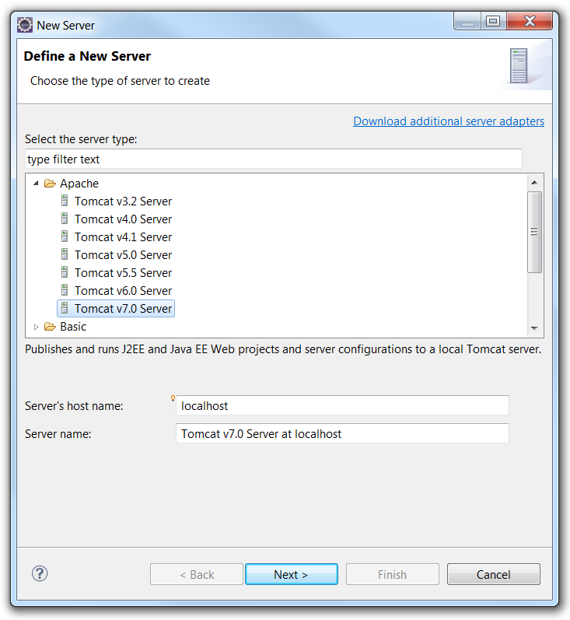
Task: Select Tomcat v6.0 Server in list
Action: (123, 290)
